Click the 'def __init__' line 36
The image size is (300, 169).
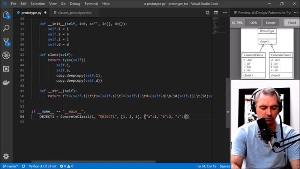pyautogui.click(x=83, y=24)
